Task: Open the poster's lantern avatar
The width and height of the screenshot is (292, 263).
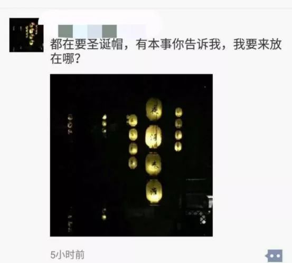Action: (26, 35)
